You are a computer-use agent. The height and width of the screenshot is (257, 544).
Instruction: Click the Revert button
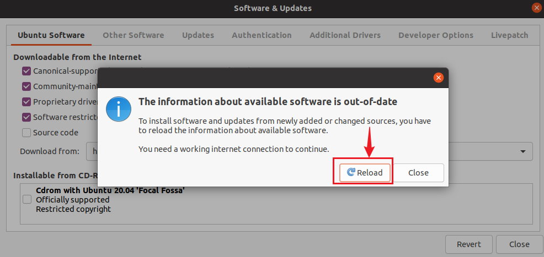468,244
